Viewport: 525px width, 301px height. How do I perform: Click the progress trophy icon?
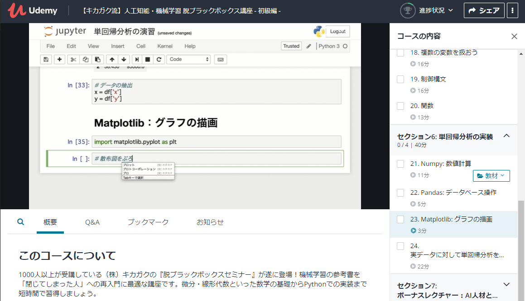(408, 10)
